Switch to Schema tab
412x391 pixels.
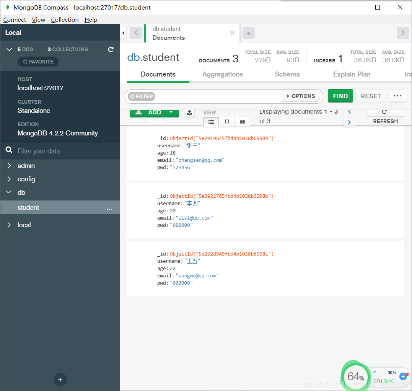(x=287, y=74)
